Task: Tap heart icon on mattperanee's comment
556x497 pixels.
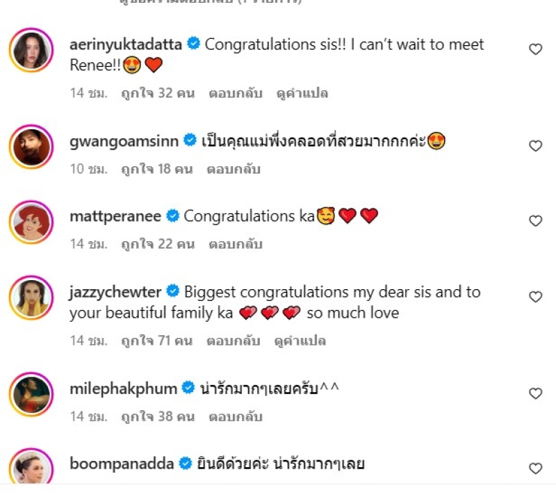Action: point(535,221)
